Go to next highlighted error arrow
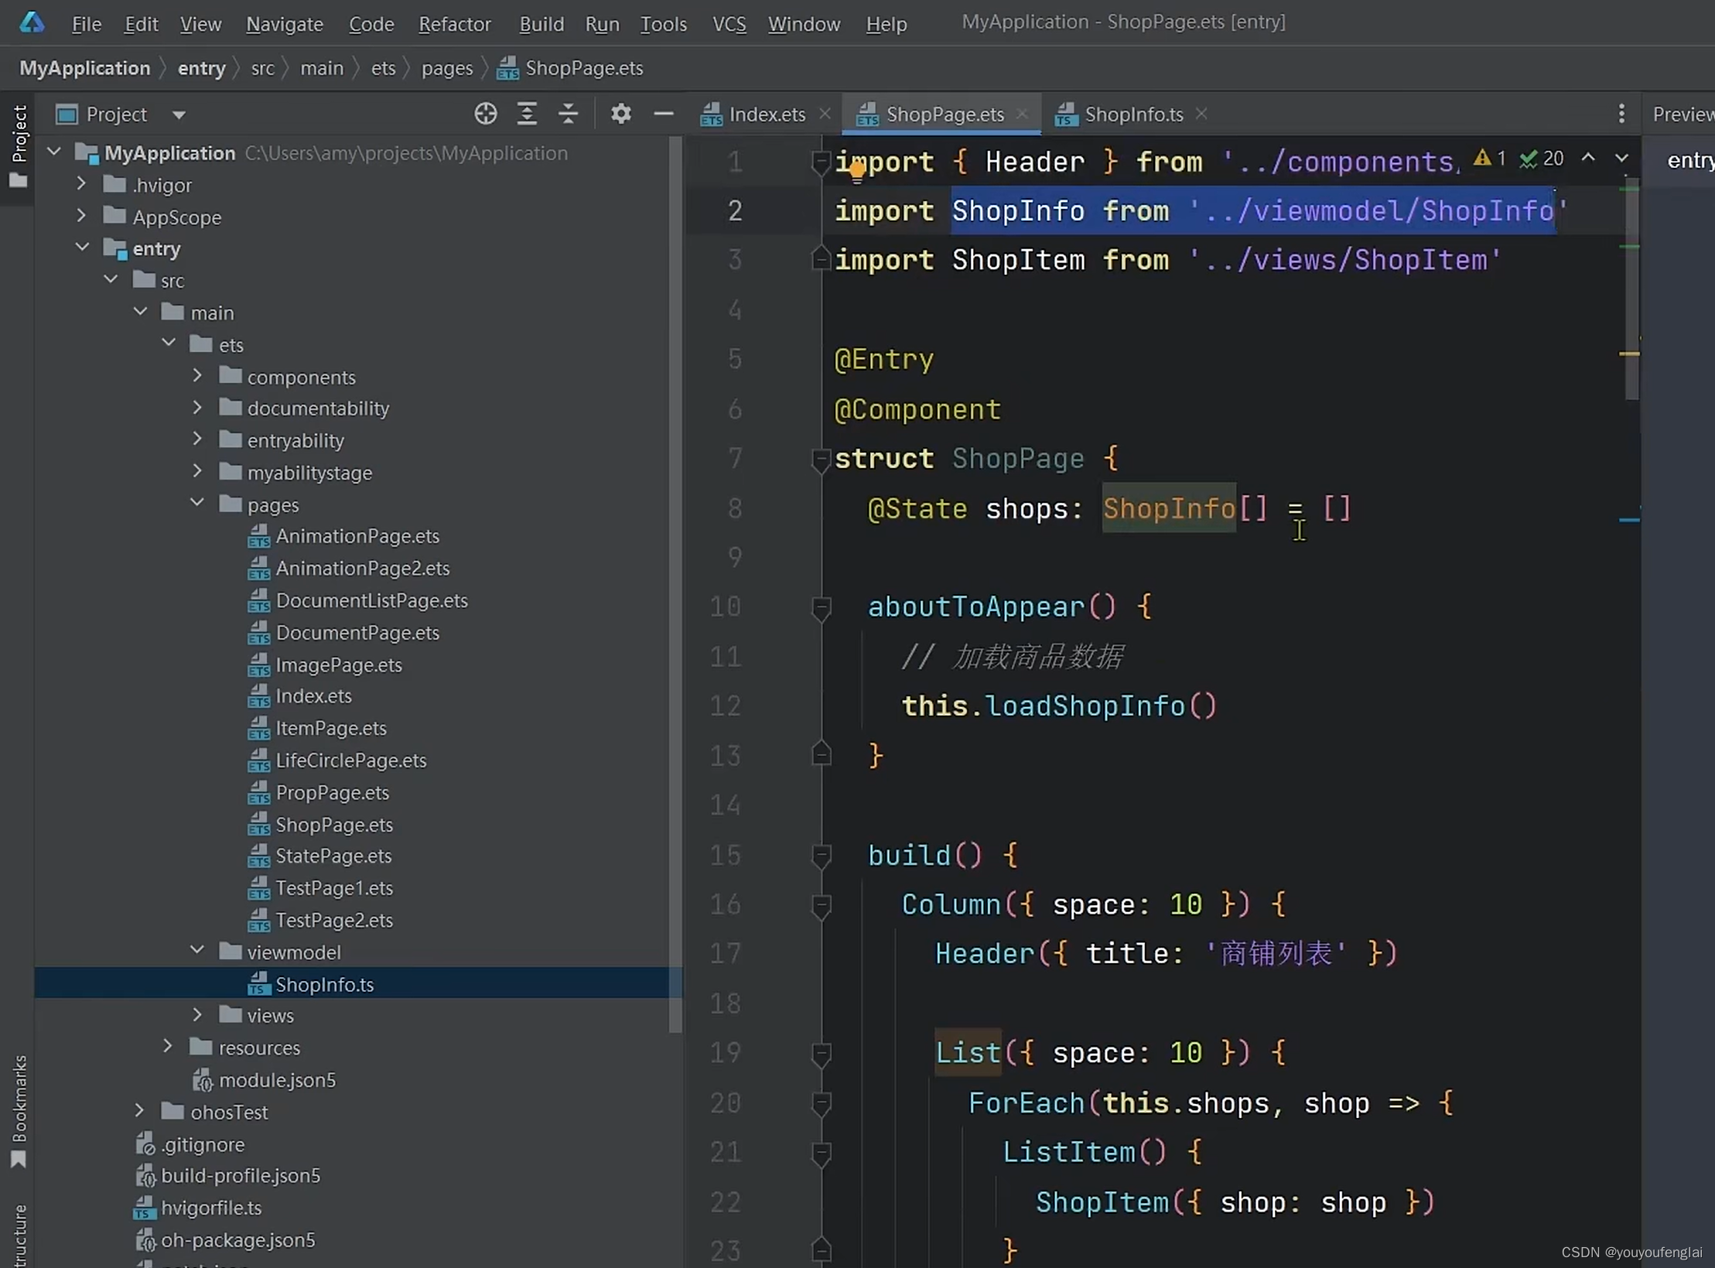1715x1268 pixels. (1621, 158)
